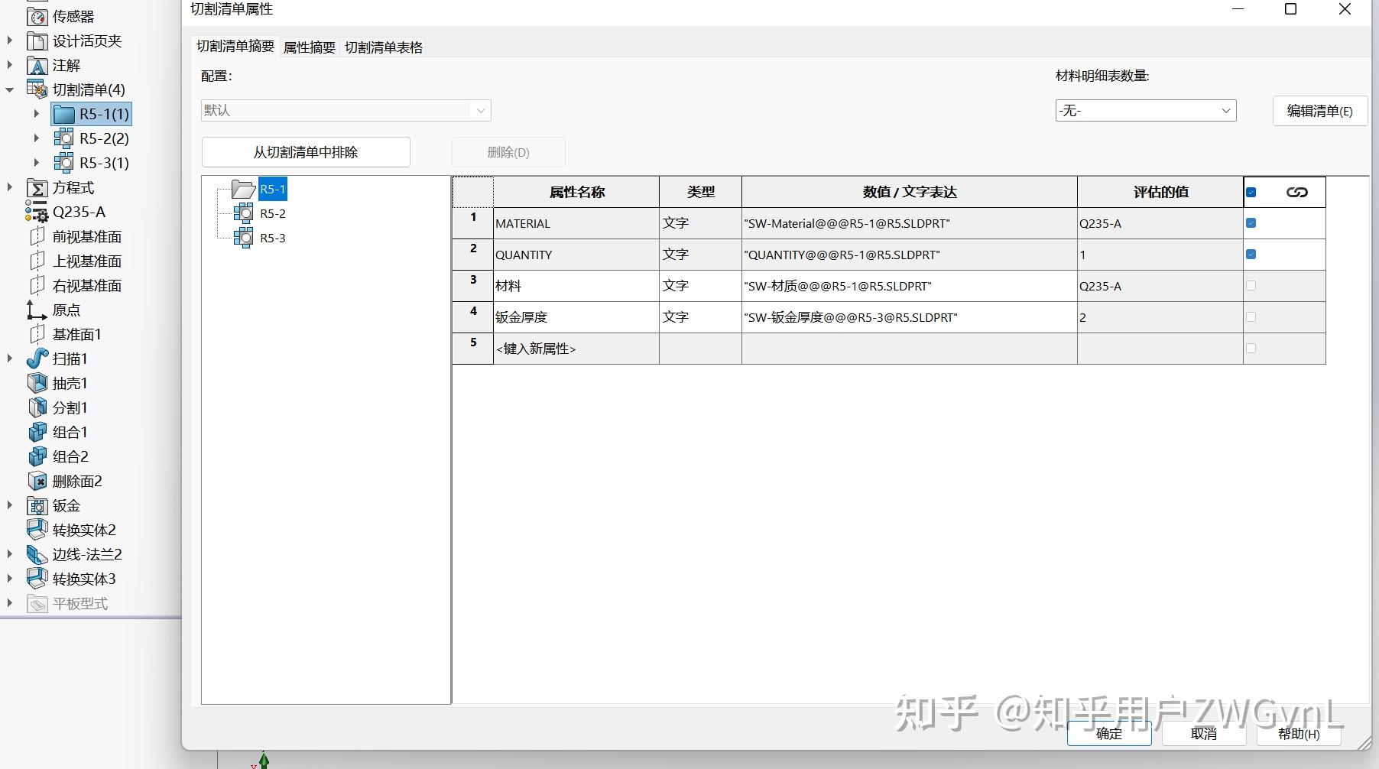The width and height of the screenshot is (1379, 769).
Task: Toggle the header checkbox beside the link icon
Action: (1251, 192)
